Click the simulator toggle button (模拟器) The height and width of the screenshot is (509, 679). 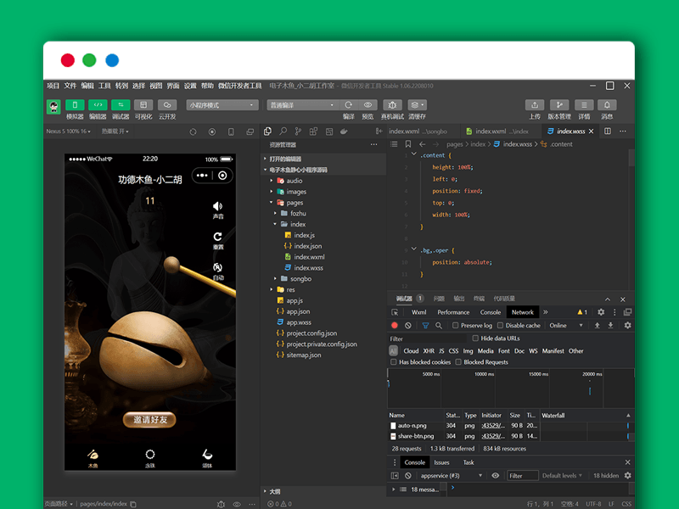pos(75,105)
